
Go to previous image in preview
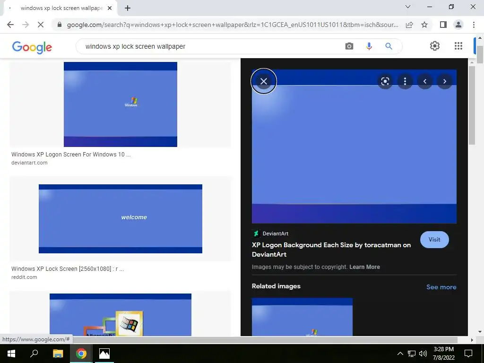[x=425, y=81]
